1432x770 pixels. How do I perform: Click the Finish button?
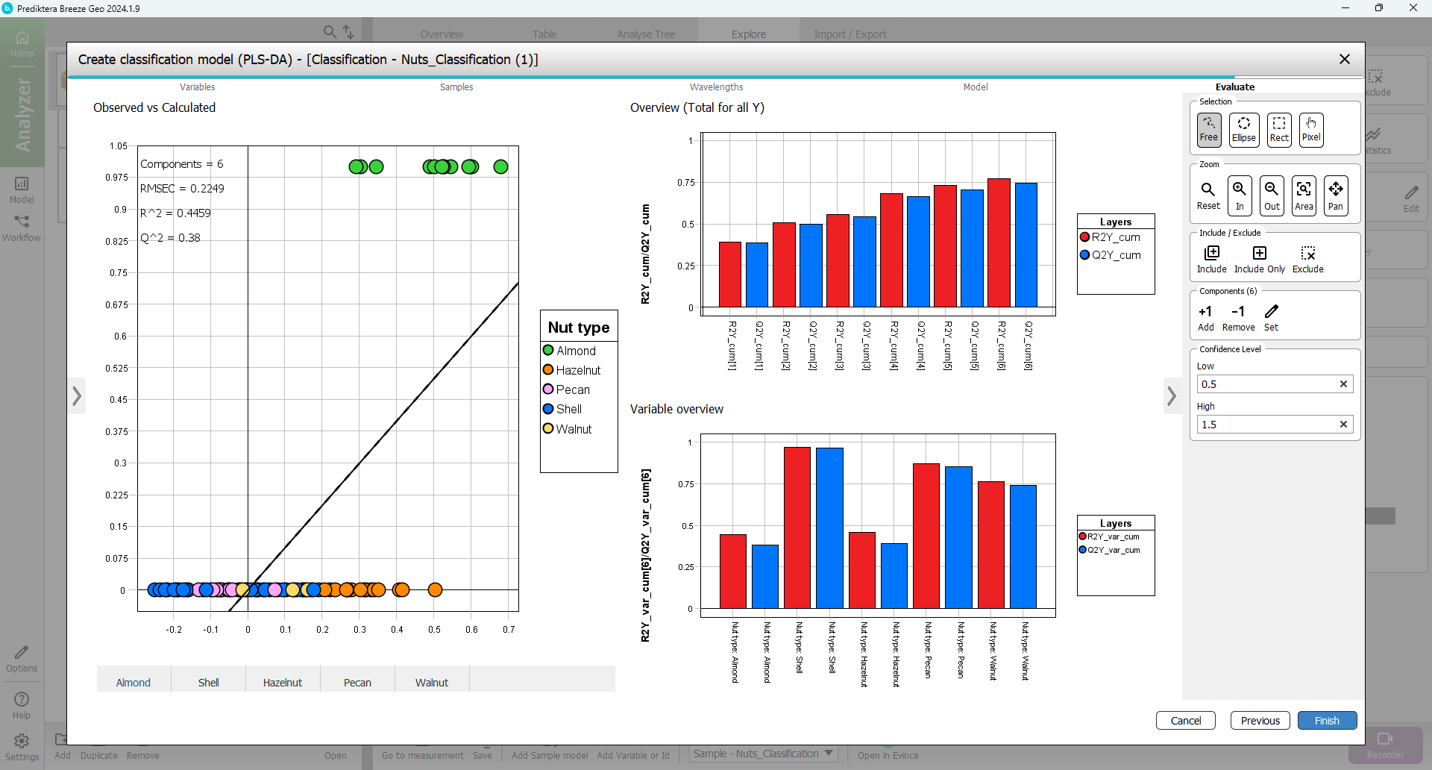[1327, 721]
